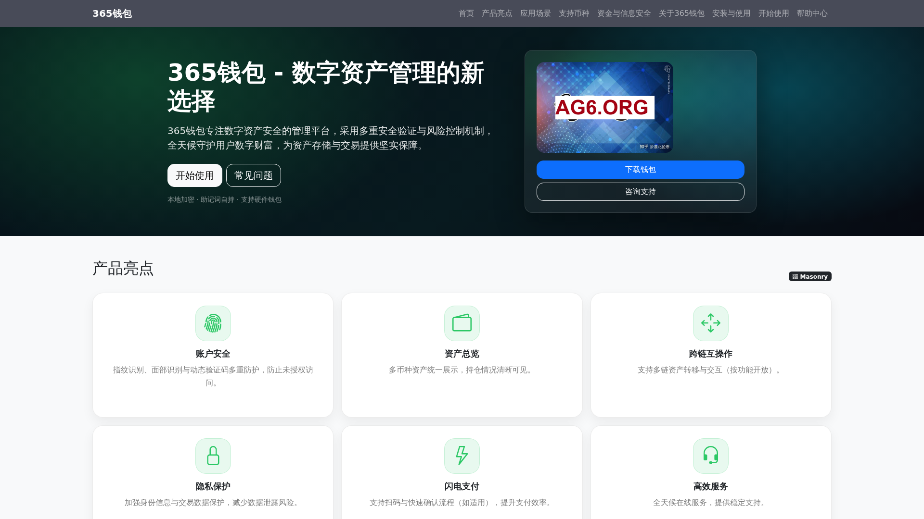Click the lightning bolt icon for 闪电支付
The width and height of the screenshot is (924, 519).
462,456
